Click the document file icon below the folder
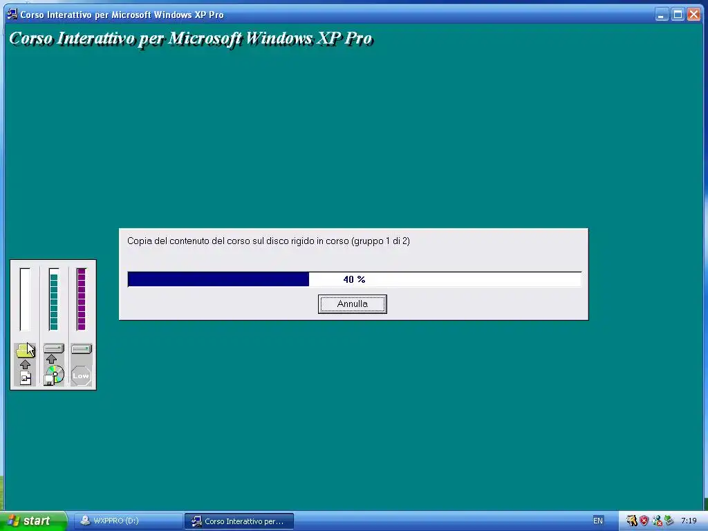 coord(26,378)
